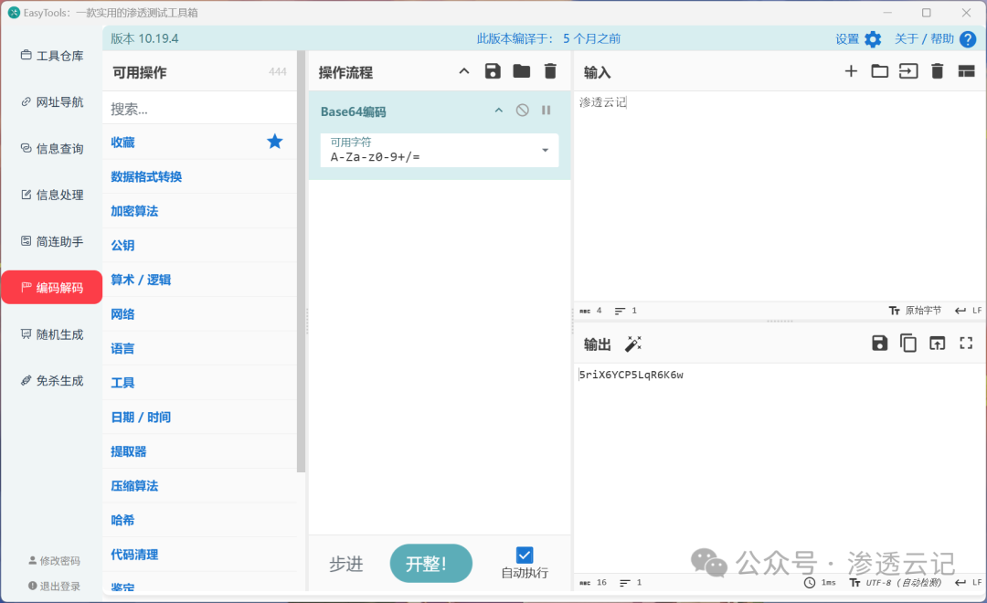Switch to the 信息处理 section
The image size is (987, 603).
(52, 195)
